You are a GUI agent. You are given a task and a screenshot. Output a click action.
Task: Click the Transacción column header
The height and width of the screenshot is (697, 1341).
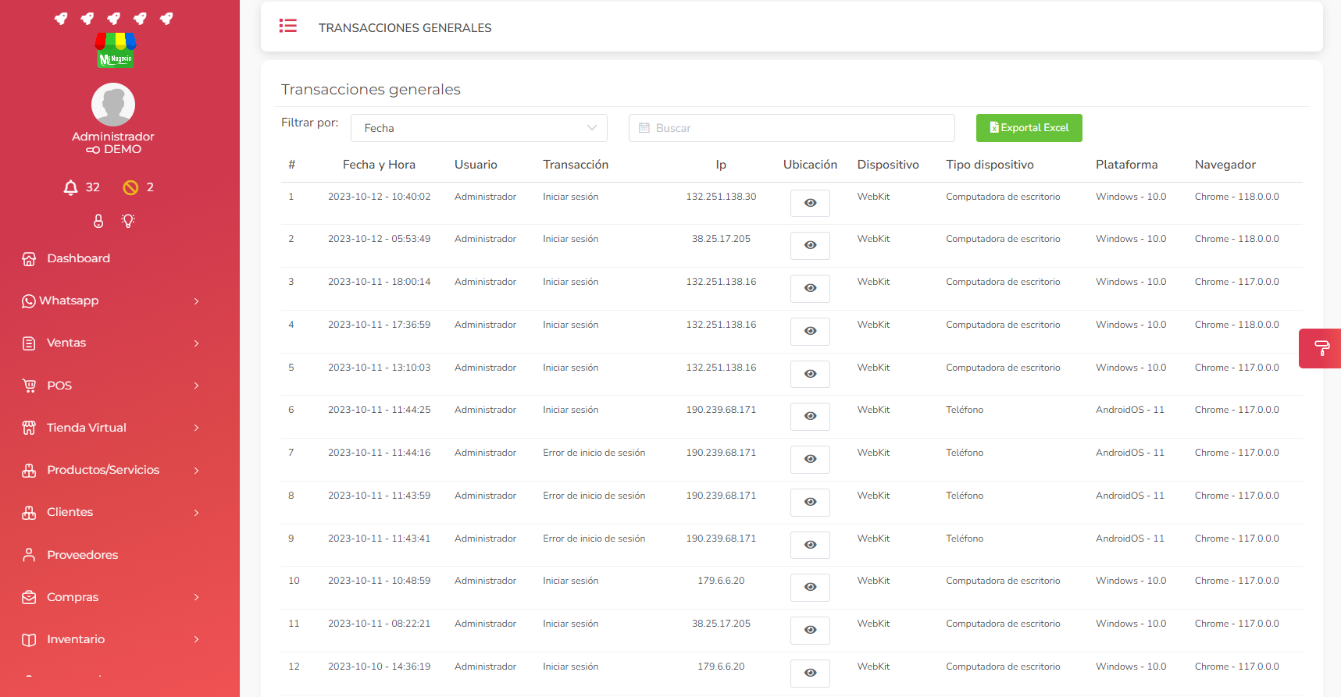tap(576, 165)
